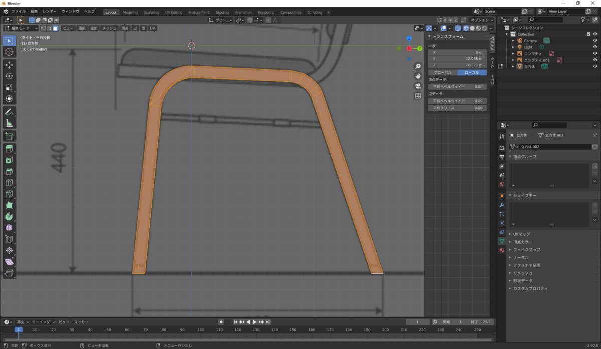
Task: Expand the ノーマル panel
Action: click(x=521, y=257)
